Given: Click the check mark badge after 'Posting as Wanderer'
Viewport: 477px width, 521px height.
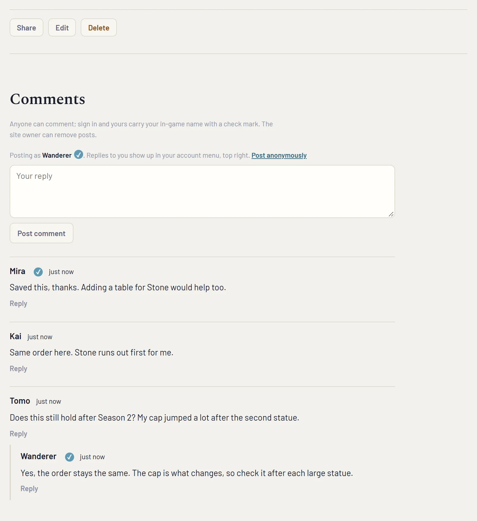Looking at the screenshot, I should point(79,155).
